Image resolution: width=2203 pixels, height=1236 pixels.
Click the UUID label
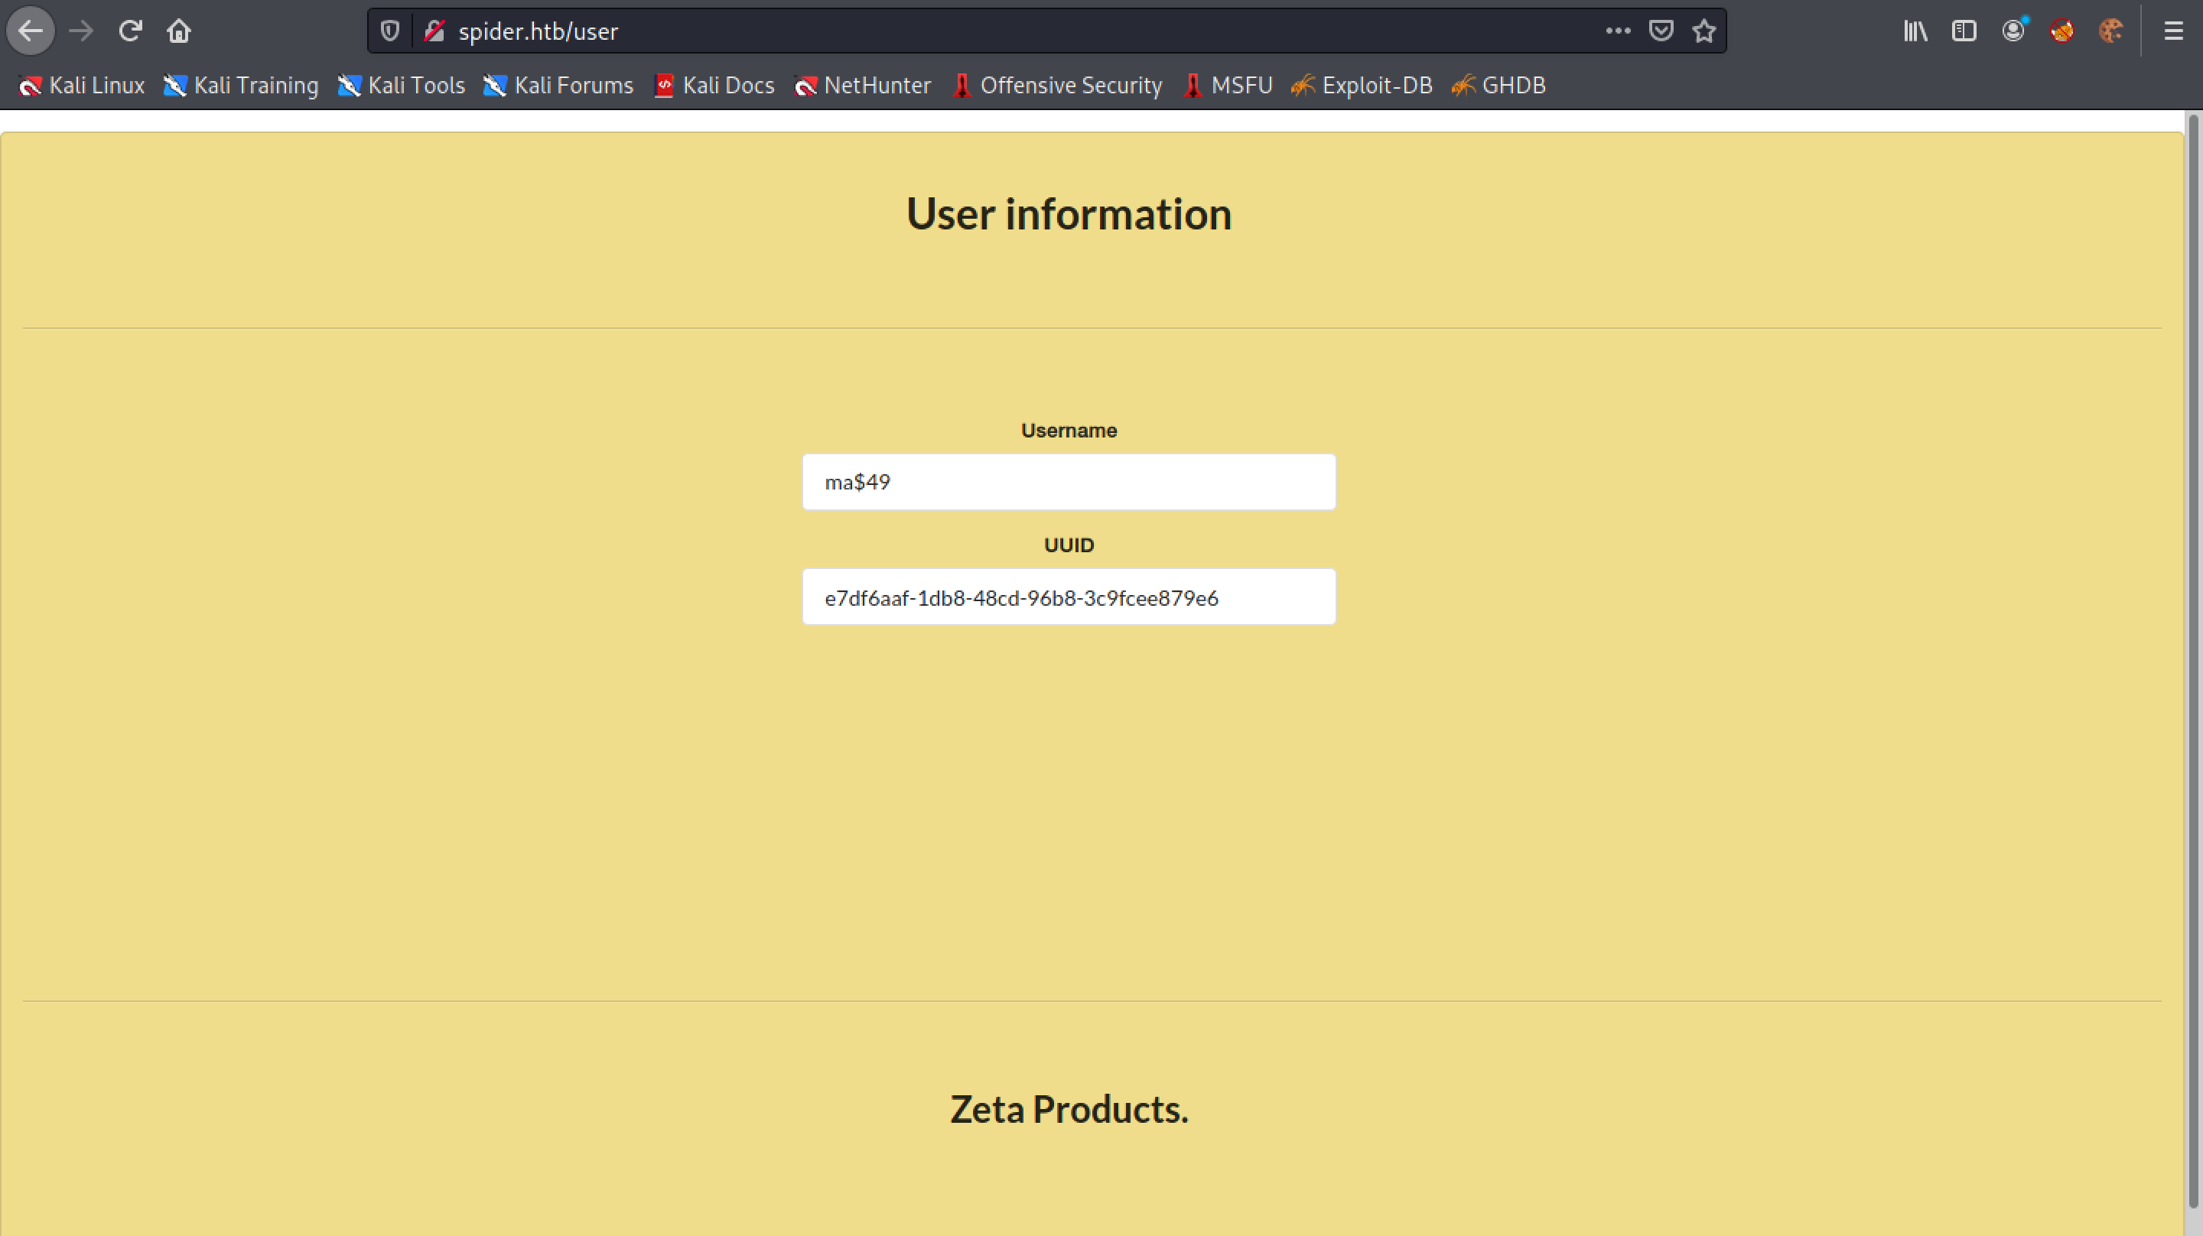click(1069, 545)
